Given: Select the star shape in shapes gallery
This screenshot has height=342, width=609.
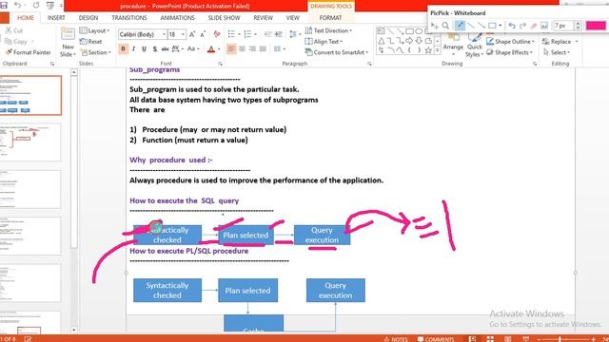Looking at the screenshot, I should click(428, 50).
